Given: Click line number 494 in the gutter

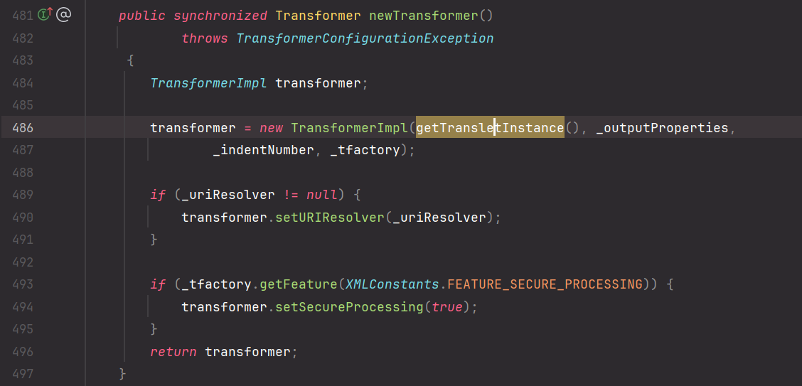Looking at the screenshot, I should coord(23,307).
